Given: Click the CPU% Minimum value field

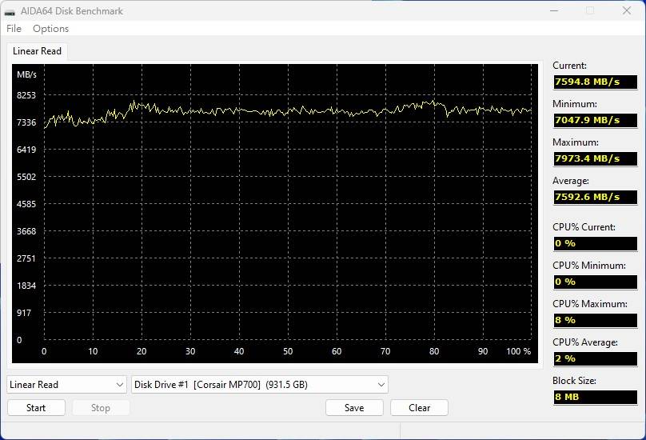Looking at the screenshot, I should pos(596,282).
